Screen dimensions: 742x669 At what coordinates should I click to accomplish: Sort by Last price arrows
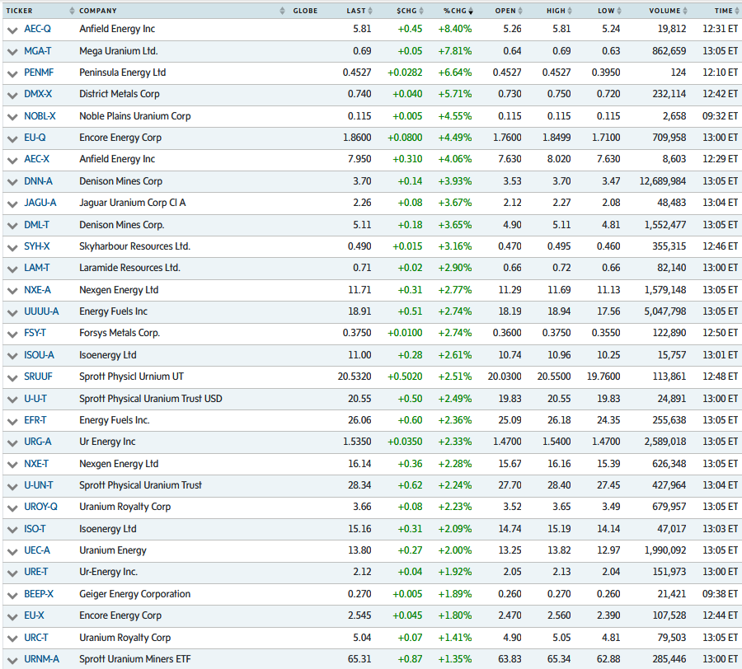pyautogui.click(x=370, y=11)
